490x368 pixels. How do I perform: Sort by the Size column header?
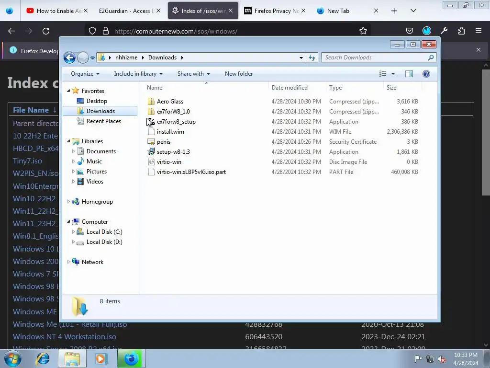[x=402, y=88]
